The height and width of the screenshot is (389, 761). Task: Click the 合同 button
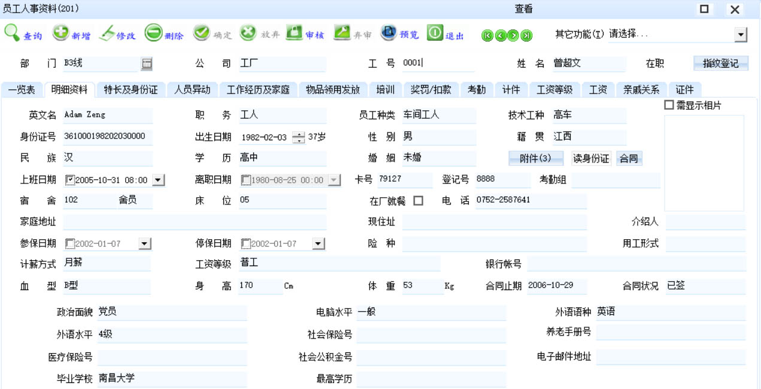point(629,159)
